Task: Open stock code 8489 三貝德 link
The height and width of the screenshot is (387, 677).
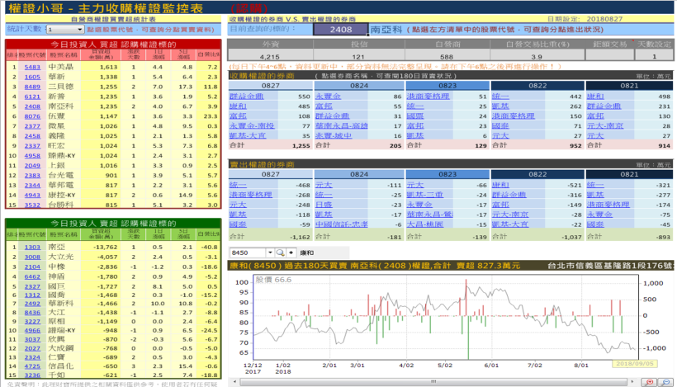Action: click(x=32, y=87)
